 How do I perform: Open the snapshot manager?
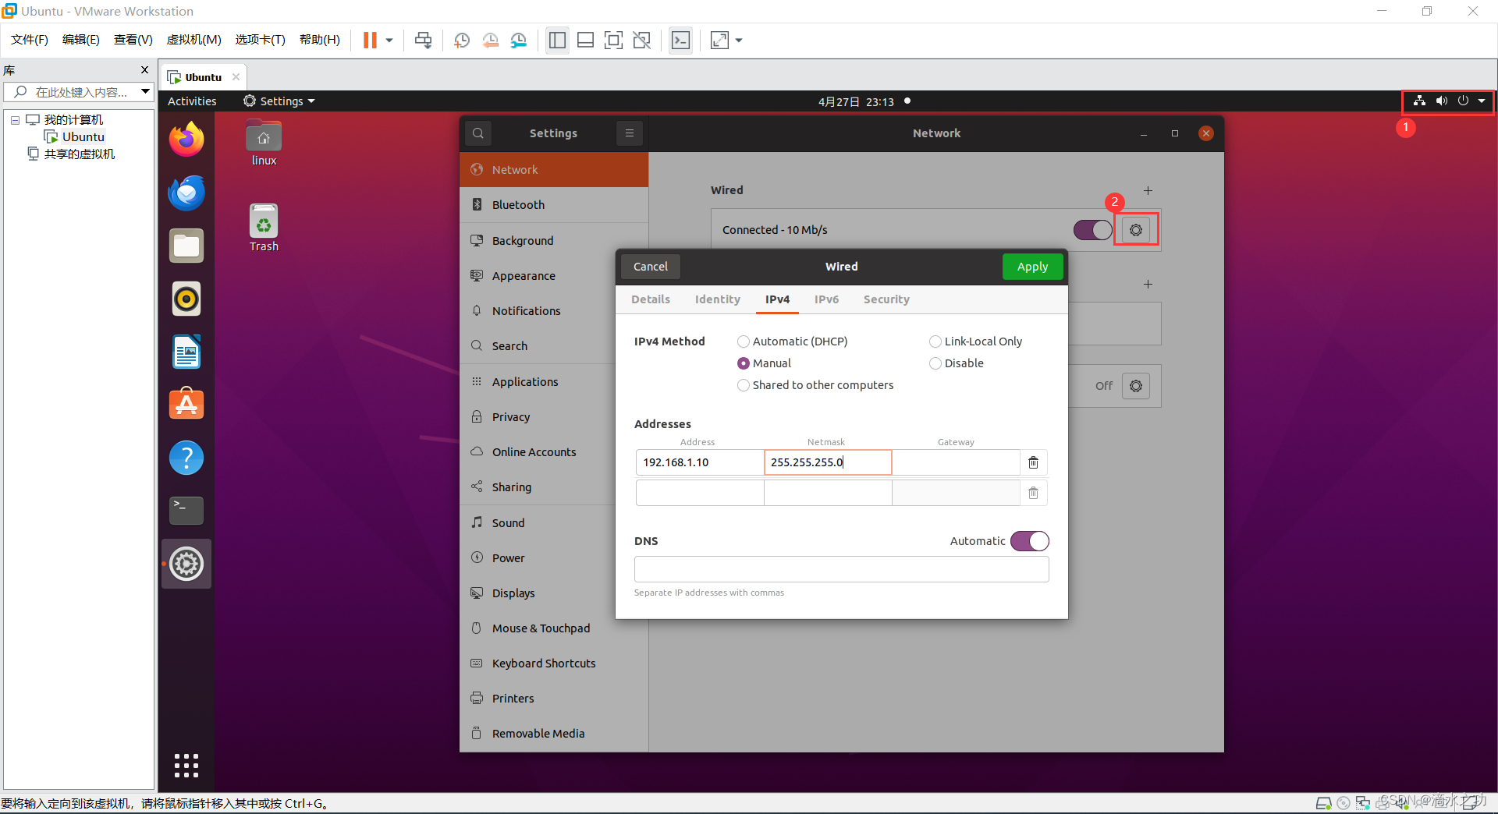[x=519, y=40]
